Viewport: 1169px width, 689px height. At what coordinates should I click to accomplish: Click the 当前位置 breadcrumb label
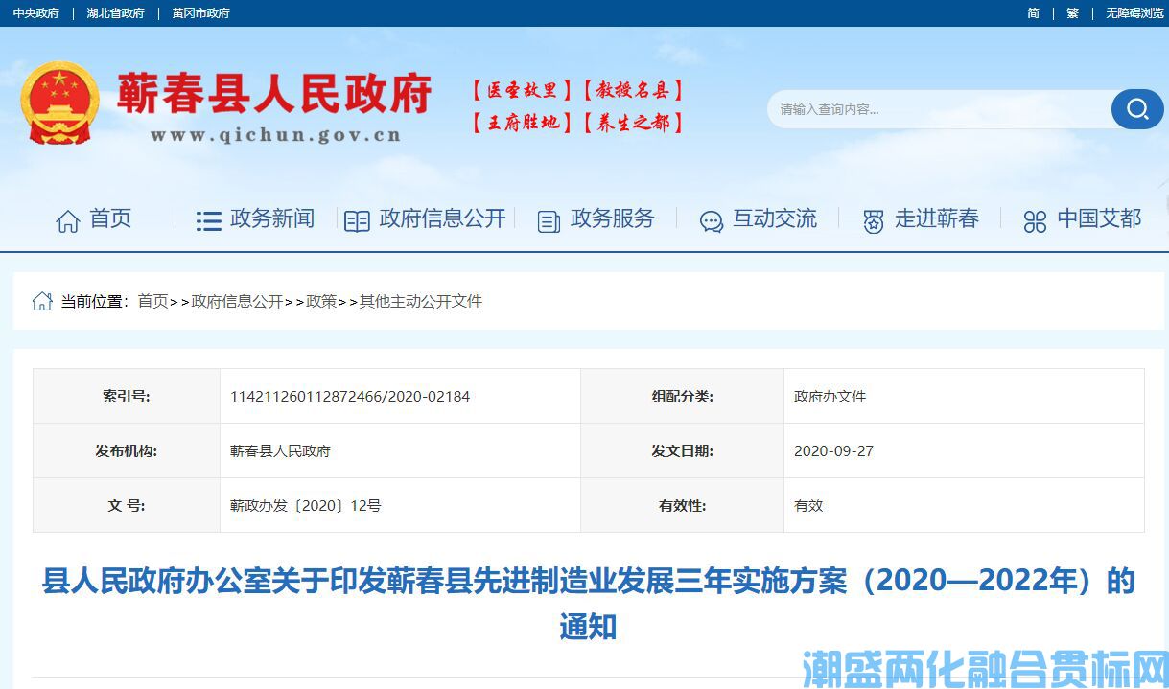point(94,301)
